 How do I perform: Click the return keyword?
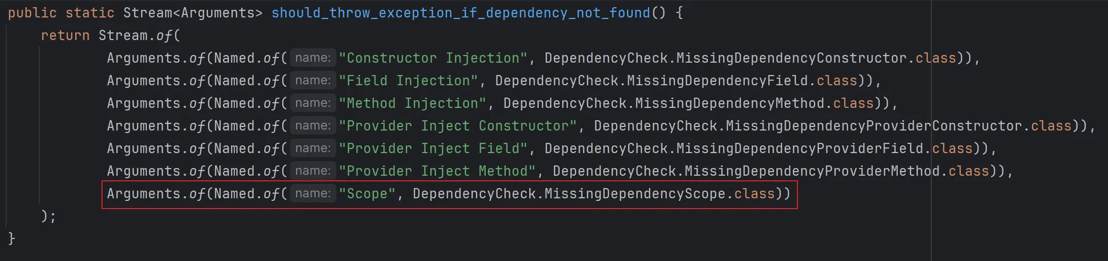click(x=65, y=35)
